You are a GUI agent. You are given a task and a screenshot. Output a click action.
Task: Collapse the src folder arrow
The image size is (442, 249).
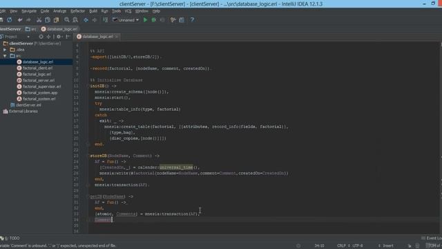pos(5,56)
